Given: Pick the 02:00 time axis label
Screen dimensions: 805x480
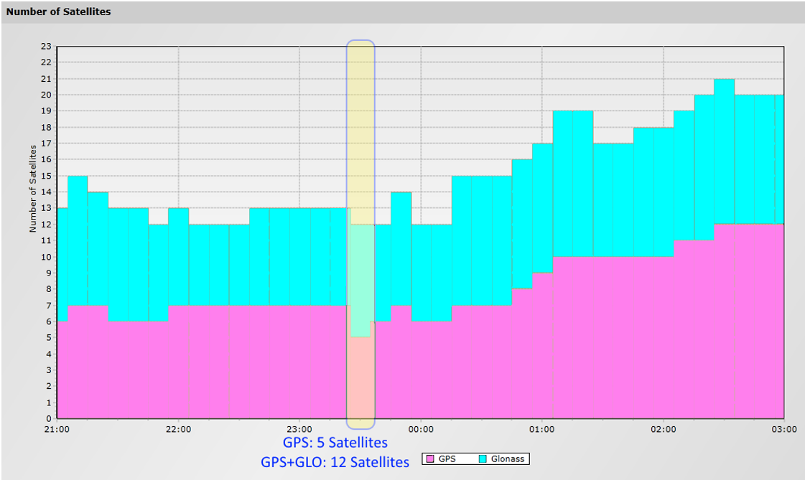Looking at the screenshot, I should [x=664, y=429].
